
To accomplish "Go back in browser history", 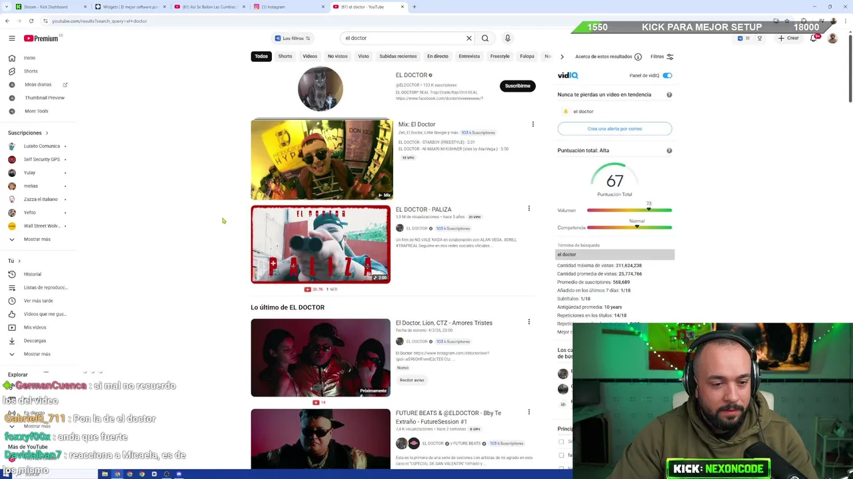I will (7, 21).
